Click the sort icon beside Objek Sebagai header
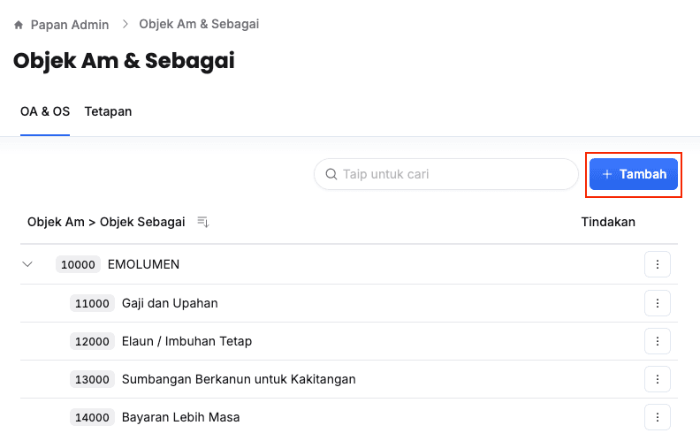The width and height of the screenshot is (700, 433). 202,222
